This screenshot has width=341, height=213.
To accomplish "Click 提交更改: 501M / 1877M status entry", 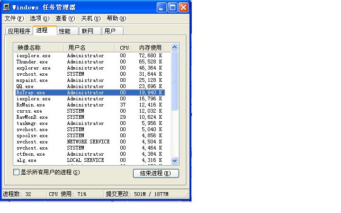I will [137, 194].
